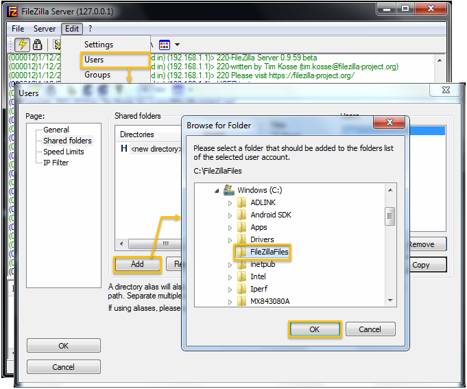Select the Iperf folder icon
467x389 pixels.
(241, 289)
